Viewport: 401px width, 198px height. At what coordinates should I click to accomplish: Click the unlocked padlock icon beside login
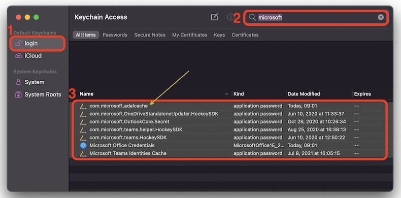[18, 44]
